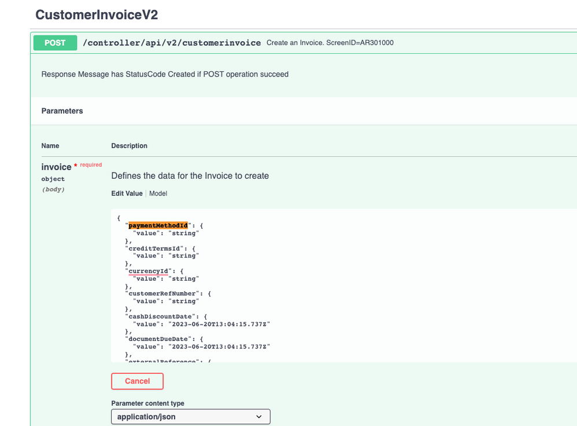
Task: Click the underlined currencyId key
Action: pos(149,271)
